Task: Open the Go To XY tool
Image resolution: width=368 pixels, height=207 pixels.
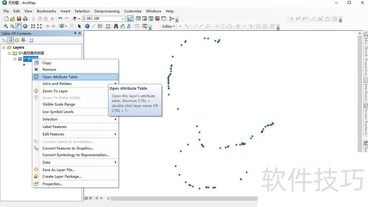Action: (x=129, y=26)
